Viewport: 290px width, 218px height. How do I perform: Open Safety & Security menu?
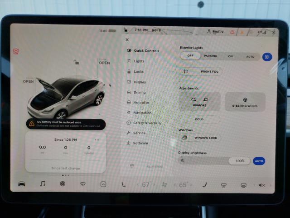pos(144,123)
